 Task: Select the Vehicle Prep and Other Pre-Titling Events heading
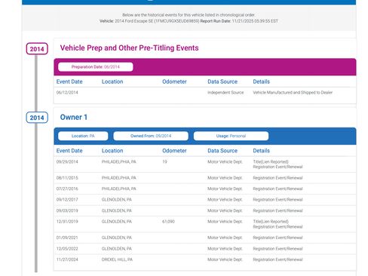[x=129, y=48]
